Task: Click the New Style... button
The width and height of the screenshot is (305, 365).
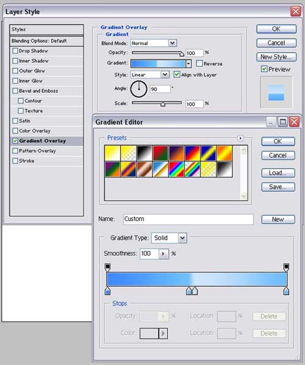Action: (276, 57)
